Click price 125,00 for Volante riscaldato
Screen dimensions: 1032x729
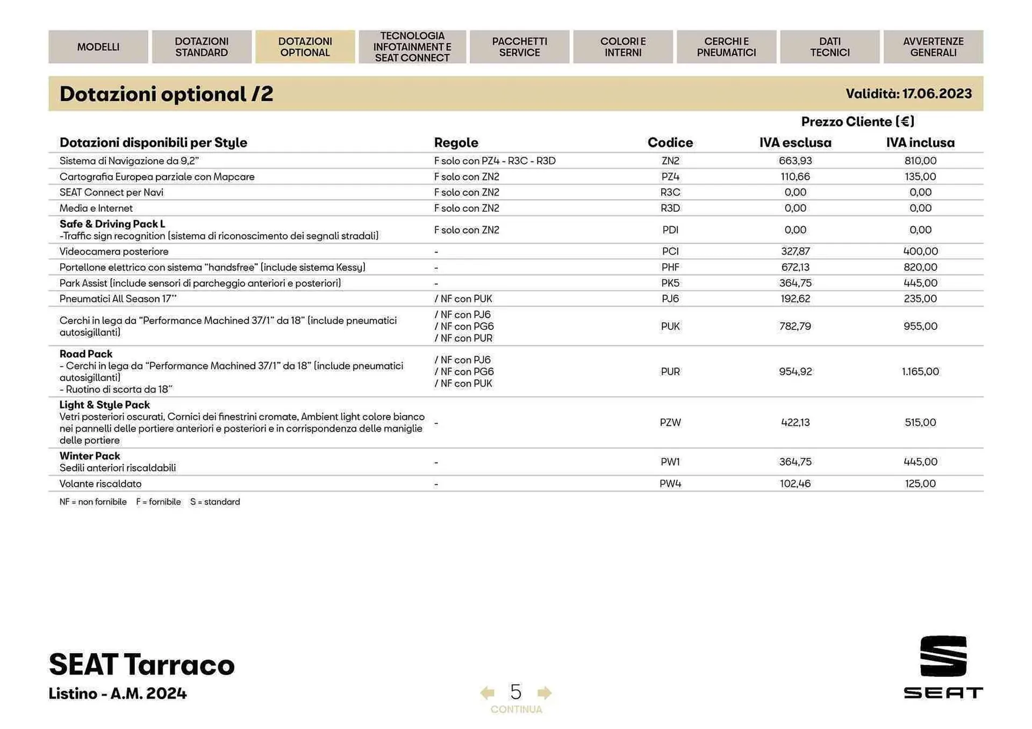tap(920, 483)
